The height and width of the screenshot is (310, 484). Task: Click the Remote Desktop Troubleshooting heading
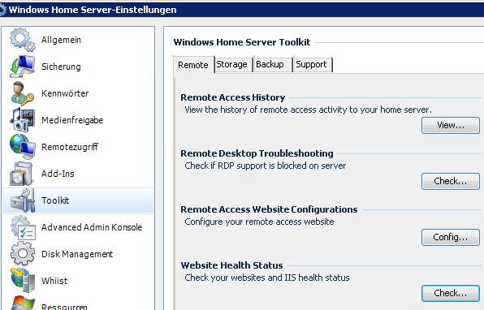(257, 153)
